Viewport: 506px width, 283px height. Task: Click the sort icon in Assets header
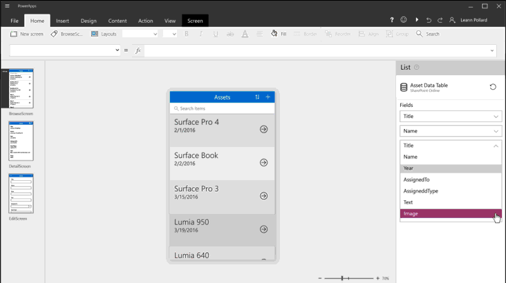tap(257, 97)
